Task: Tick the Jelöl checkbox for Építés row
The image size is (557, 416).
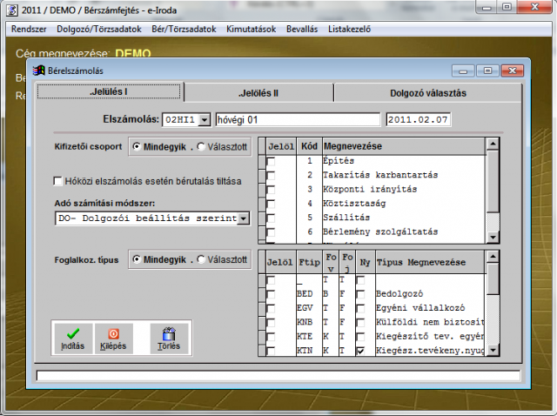Action: point(270,161)
